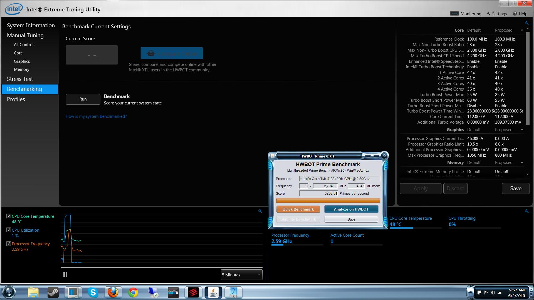
Task: Open the Monitoring view icon
Action: (x=454, y=14)
